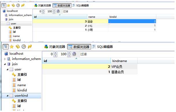176x112 pixels.
Task: Increase the limit 100 value in top window
Action: [x=54, y=10]
